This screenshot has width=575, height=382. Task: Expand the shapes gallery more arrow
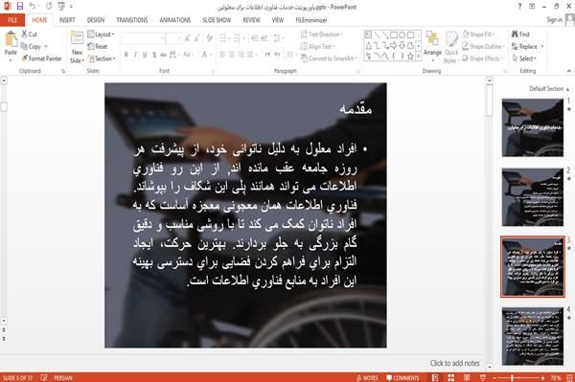click(418, 56)
